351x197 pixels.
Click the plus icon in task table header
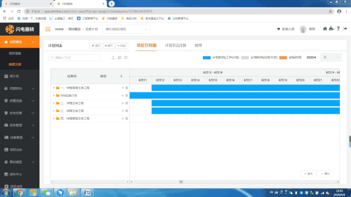(x=121, y=76)
